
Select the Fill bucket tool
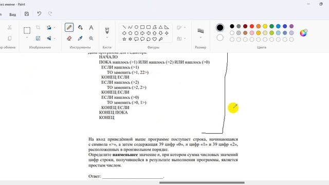point(80,27)
